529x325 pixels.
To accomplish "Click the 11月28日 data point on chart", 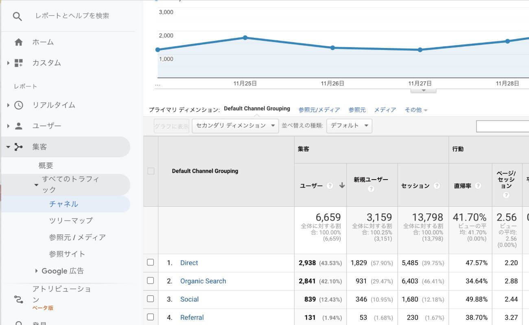I will 507,41.
